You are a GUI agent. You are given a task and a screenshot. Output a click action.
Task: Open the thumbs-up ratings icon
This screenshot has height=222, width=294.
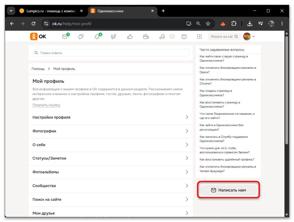(x=130, y=36)
